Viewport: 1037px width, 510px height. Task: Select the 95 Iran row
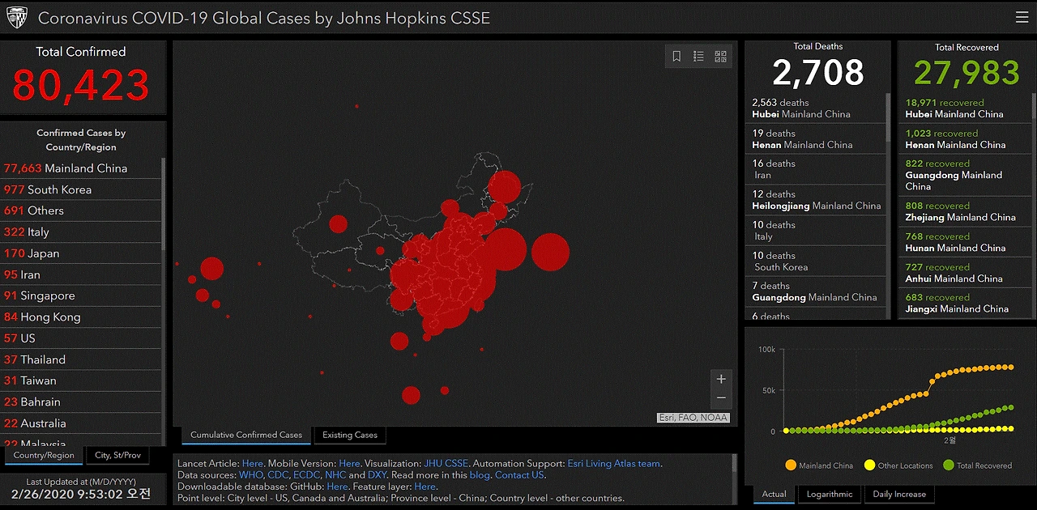[81, 274]
